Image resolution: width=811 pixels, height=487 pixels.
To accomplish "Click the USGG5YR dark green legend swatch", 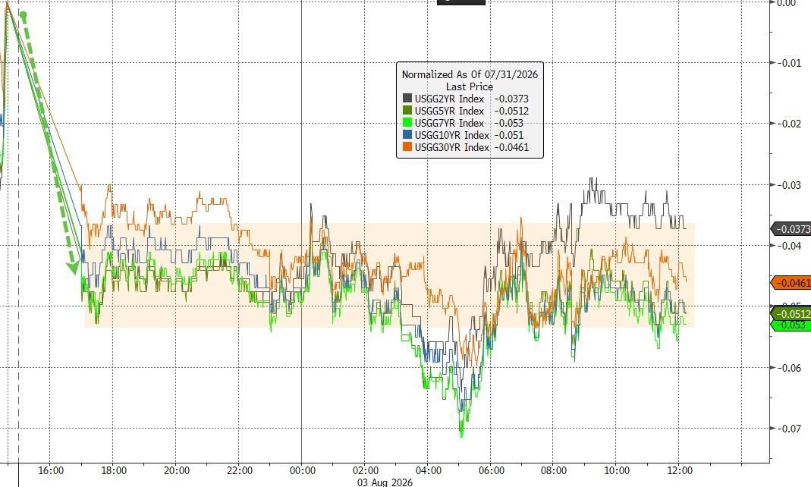I will pyautogui.click(x=407, y=111).
